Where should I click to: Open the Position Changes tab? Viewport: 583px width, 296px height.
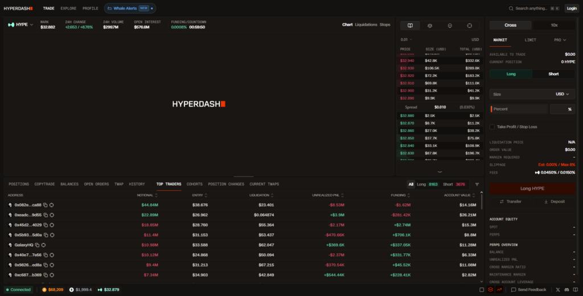click(226, 184)
